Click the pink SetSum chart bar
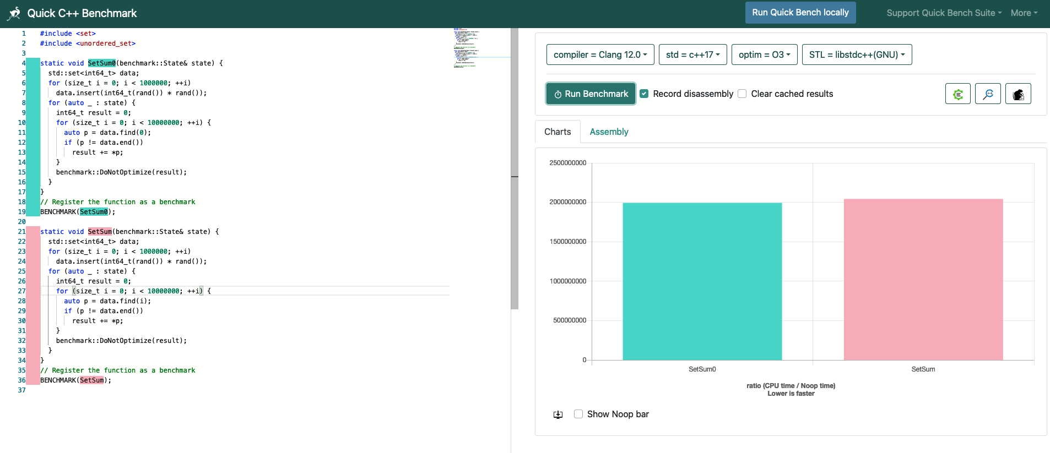 pyautogui.click(x=923, y=280)
